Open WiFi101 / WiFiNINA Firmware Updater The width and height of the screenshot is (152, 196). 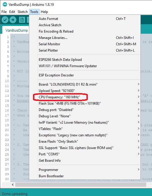click(x=85, y=66)
